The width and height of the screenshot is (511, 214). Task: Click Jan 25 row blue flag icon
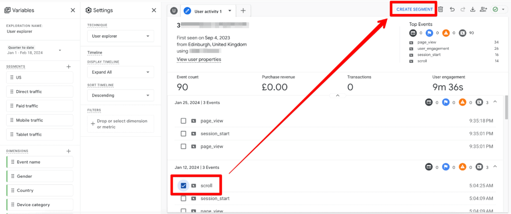[x=446, y=103]
